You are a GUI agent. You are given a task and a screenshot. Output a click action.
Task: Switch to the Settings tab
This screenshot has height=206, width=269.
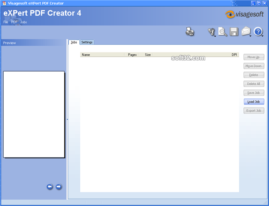87,42
